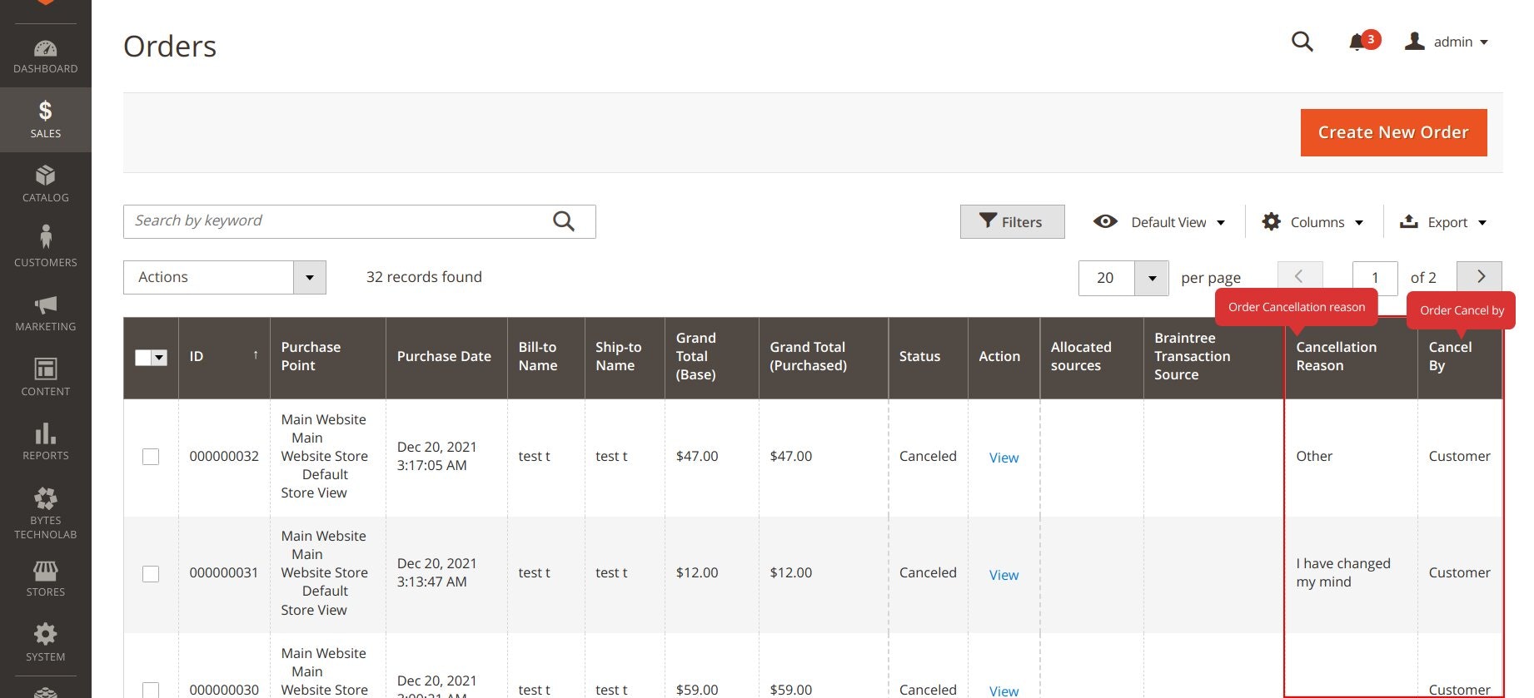Viewport: 1534px width, 698px height.
Task: Open the Marketing sidebar menu
Action: point(46,313)
